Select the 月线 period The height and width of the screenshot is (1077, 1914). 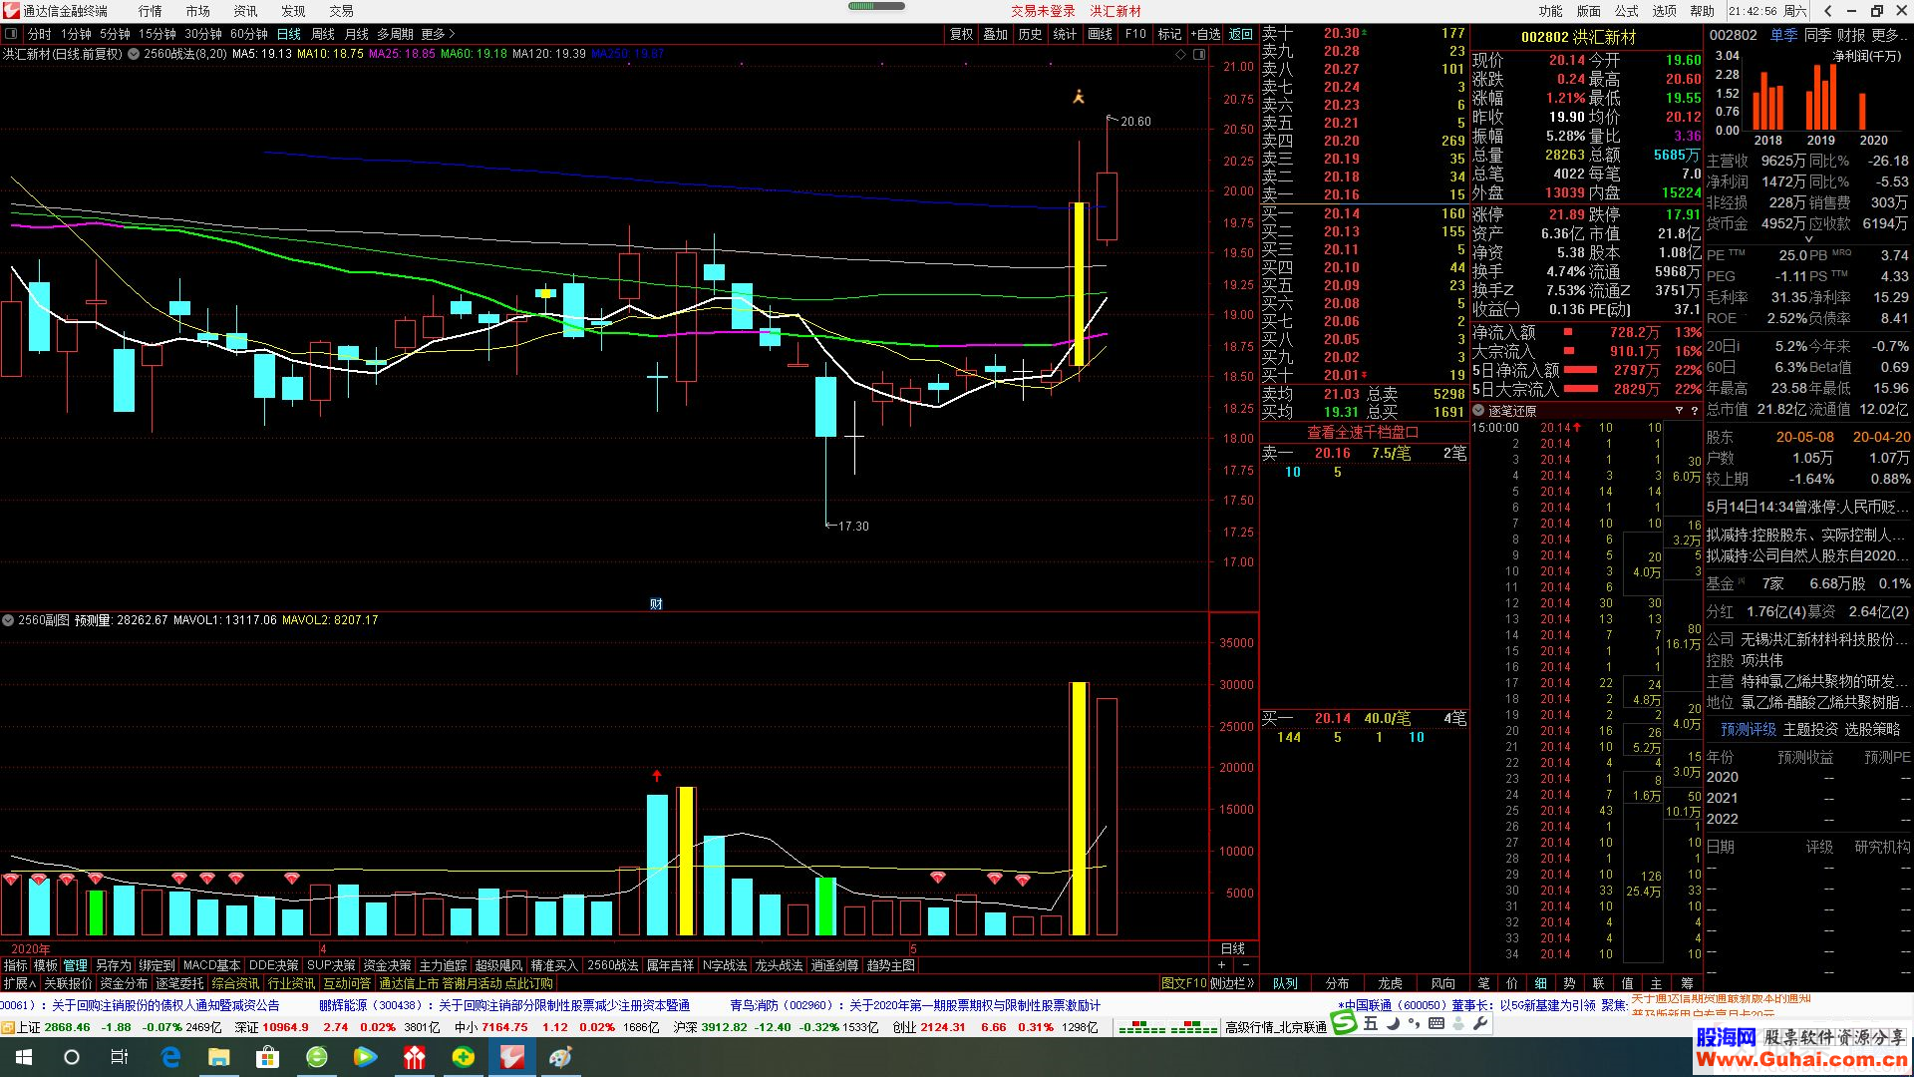357,34
